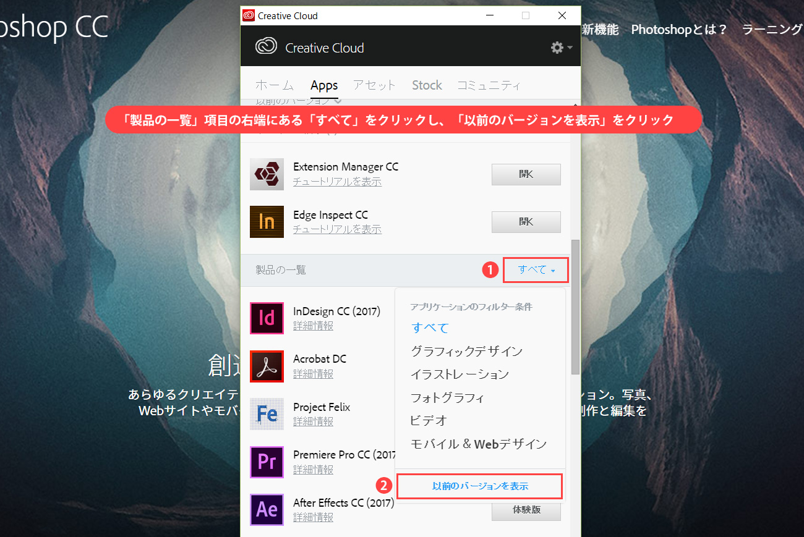Click Extension Manager CC product name
The image size is (804, 537).
(346, 167)
